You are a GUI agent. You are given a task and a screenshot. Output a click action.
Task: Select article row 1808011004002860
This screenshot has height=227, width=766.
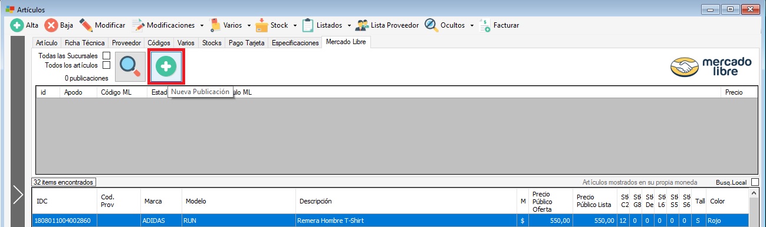click(390, 221)
